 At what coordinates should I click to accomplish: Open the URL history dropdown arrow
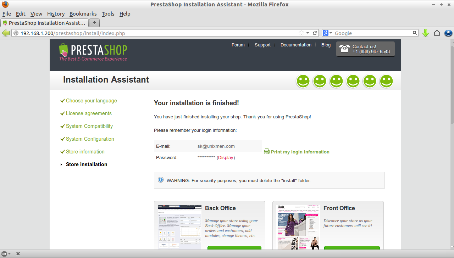point(308,33)
